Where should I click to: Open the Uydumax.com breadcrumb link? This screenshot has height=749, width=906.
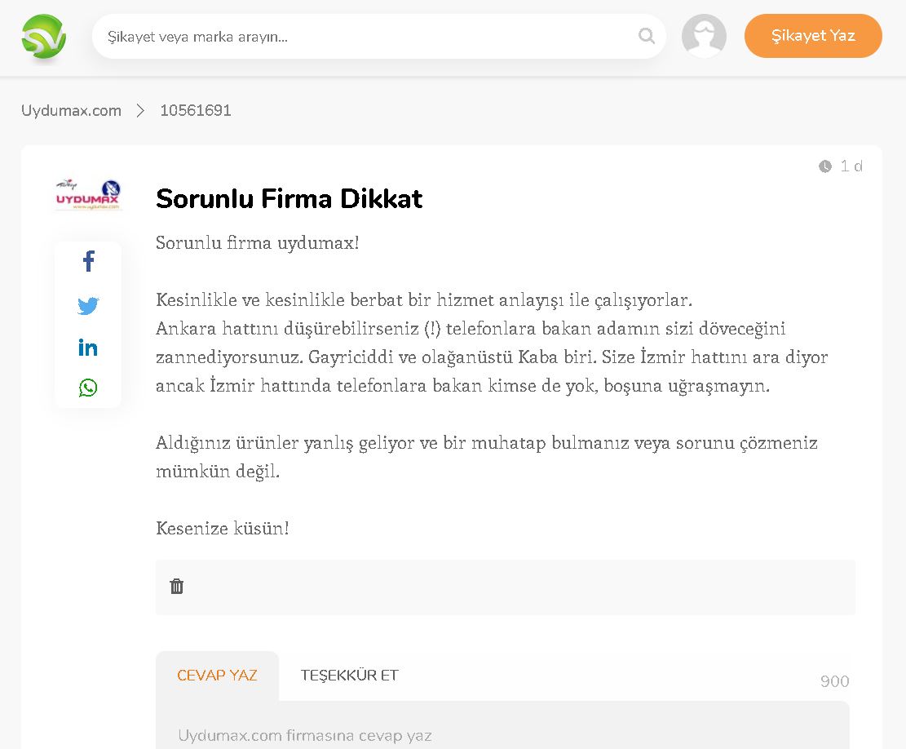(x=71, y=111)
